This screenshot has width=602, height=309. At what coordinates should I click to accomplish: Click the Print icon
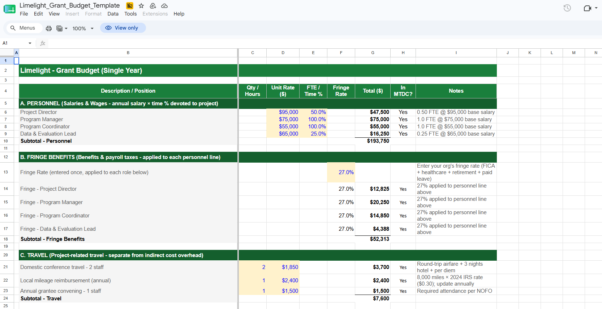(49, 28)
